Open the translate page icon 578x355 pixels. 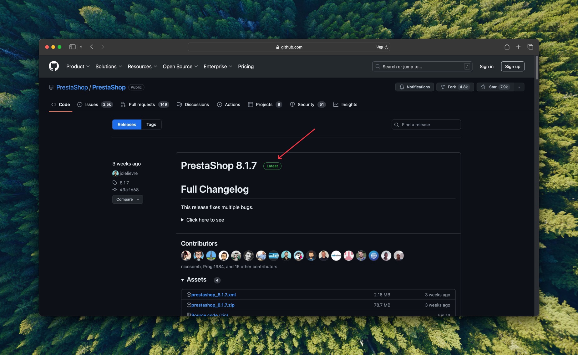[379, 47]
